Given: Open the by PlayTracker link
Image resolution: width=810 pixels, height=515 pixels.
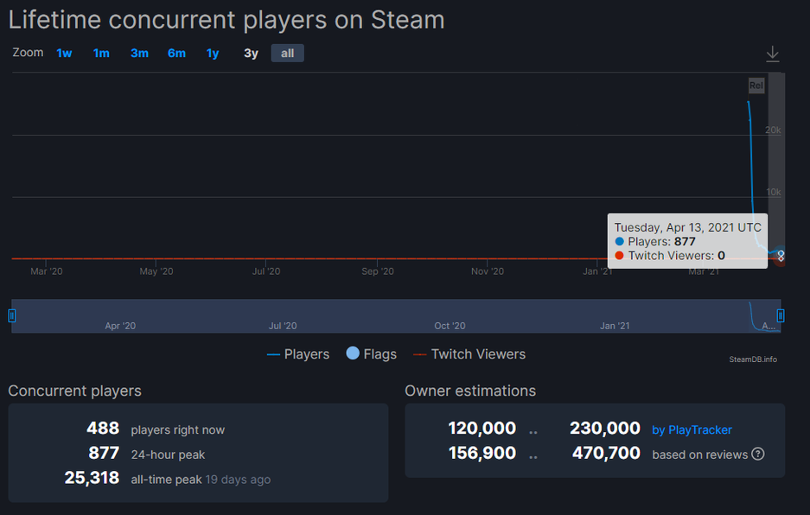Looking at the screenshot, I should [692, 429].
